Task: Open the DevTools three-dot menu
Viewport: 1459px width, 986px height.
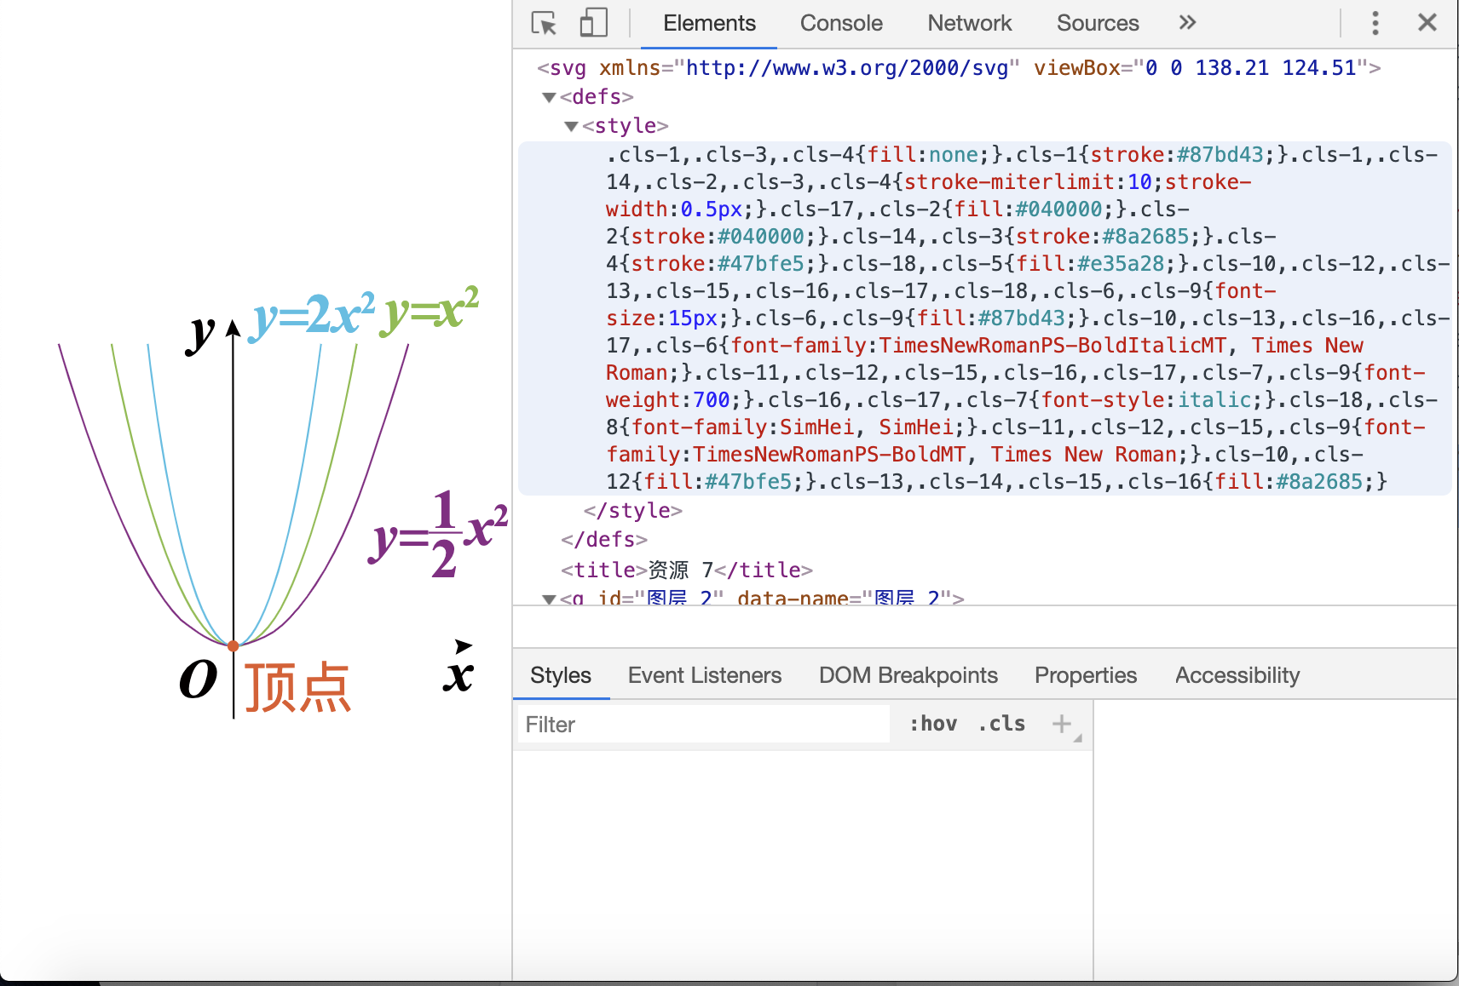Action: point(1375,23)
